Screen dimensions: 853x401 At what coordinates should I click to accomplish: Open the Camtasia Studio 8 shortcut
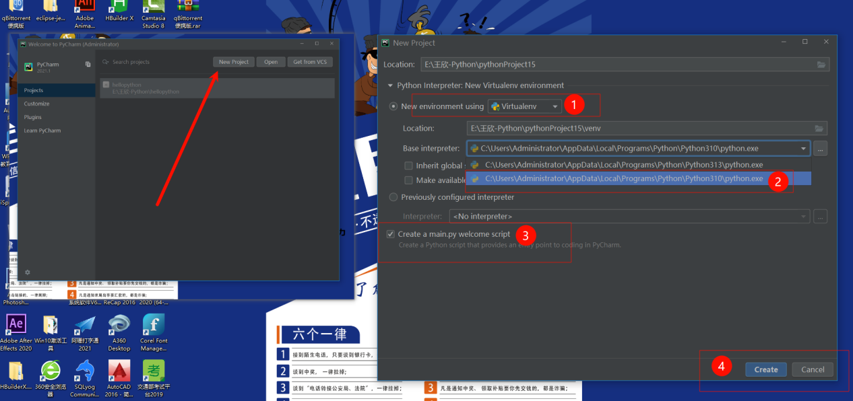pos(154,13)
